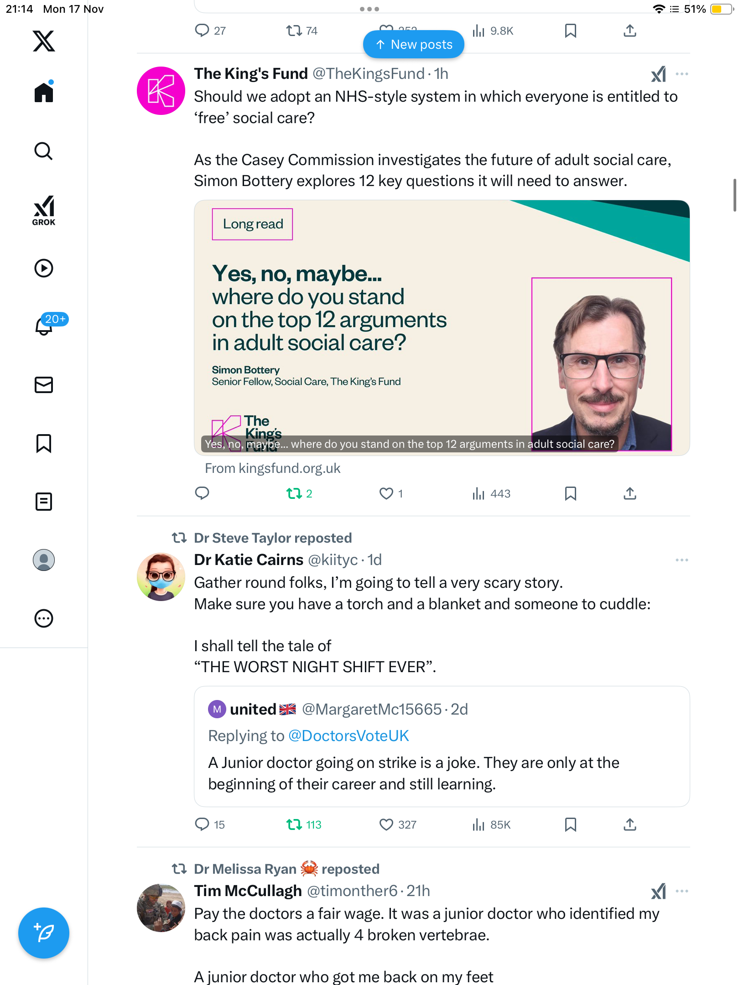Open the King's Fund long read article card

[441, 327]
